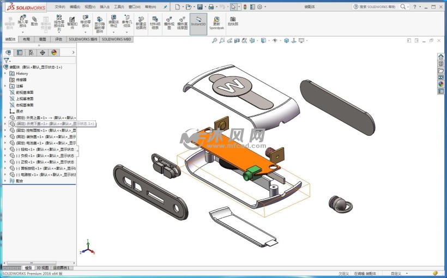Image resolution: width=447 pixels, height=278 pixels.
Task: Switch to the 评估 (Evaluate) ribbon tab
Action: (x=58, y=39)
